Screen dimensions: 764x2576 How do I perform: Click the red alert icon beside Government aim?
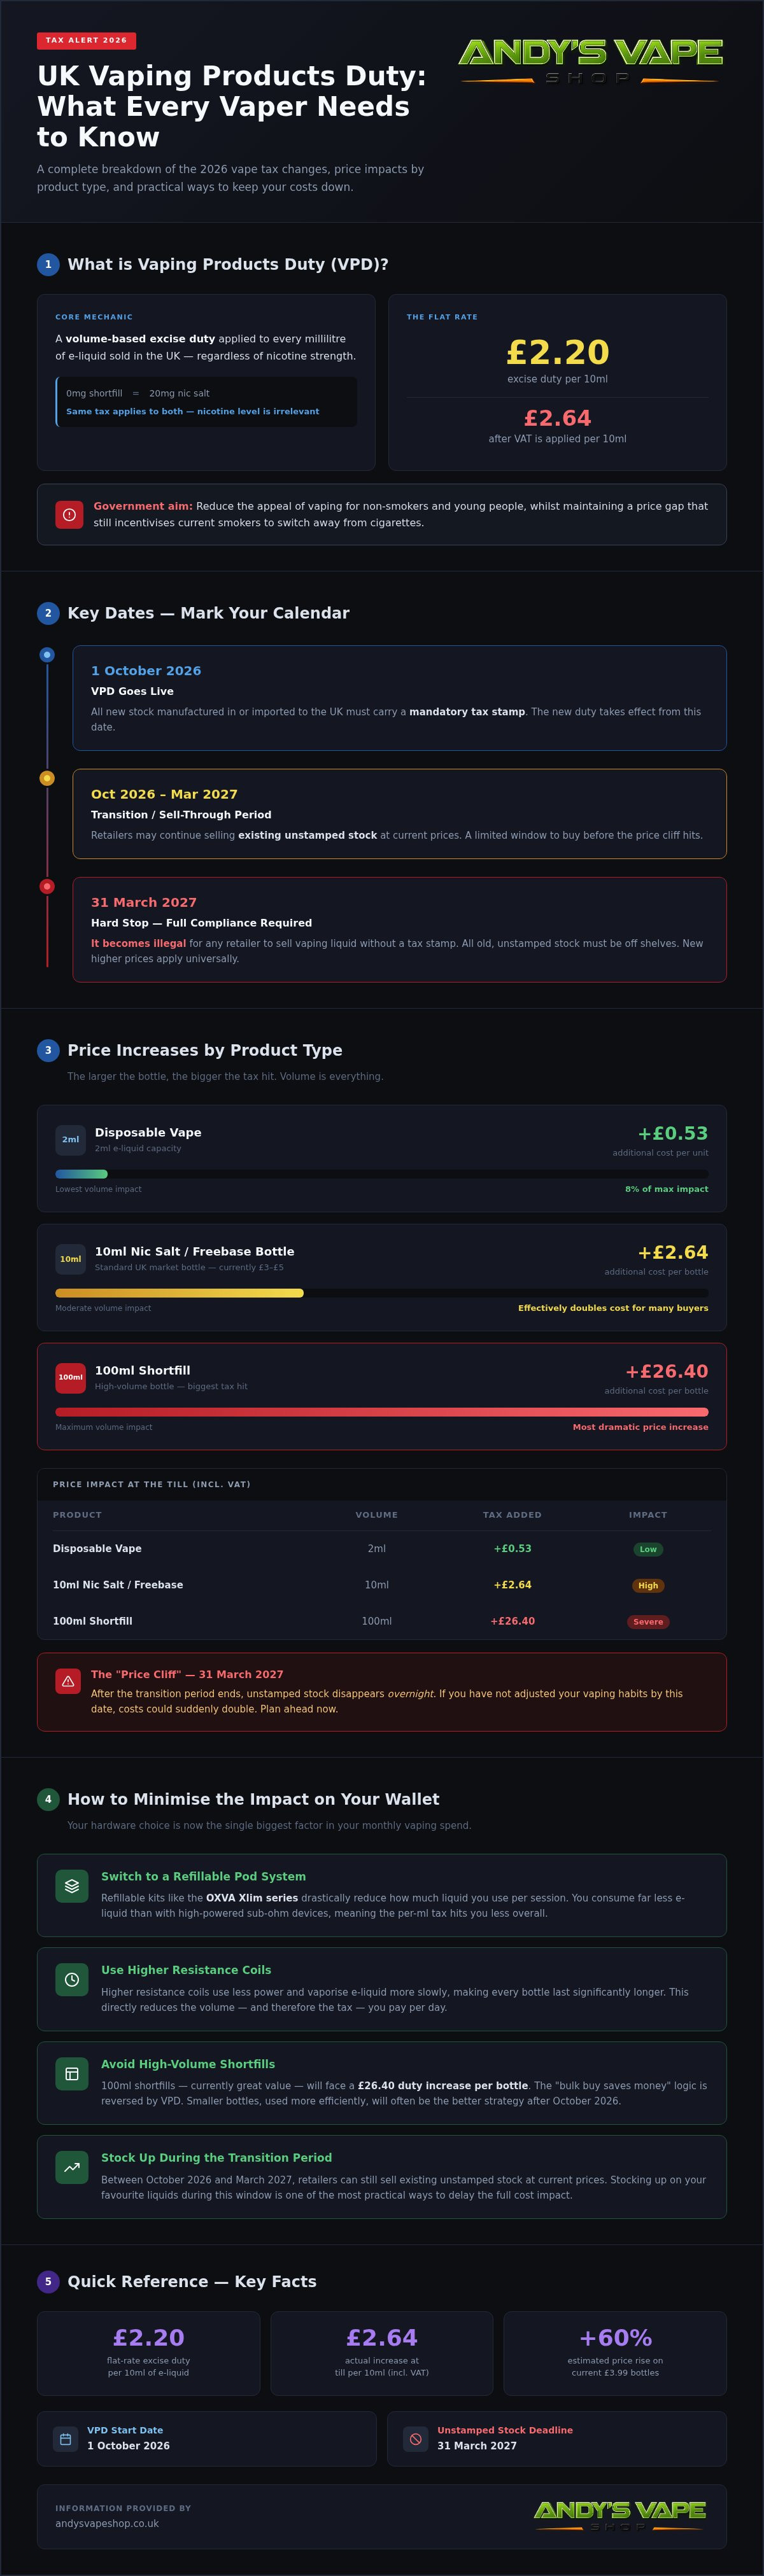[x=69, y=515]
